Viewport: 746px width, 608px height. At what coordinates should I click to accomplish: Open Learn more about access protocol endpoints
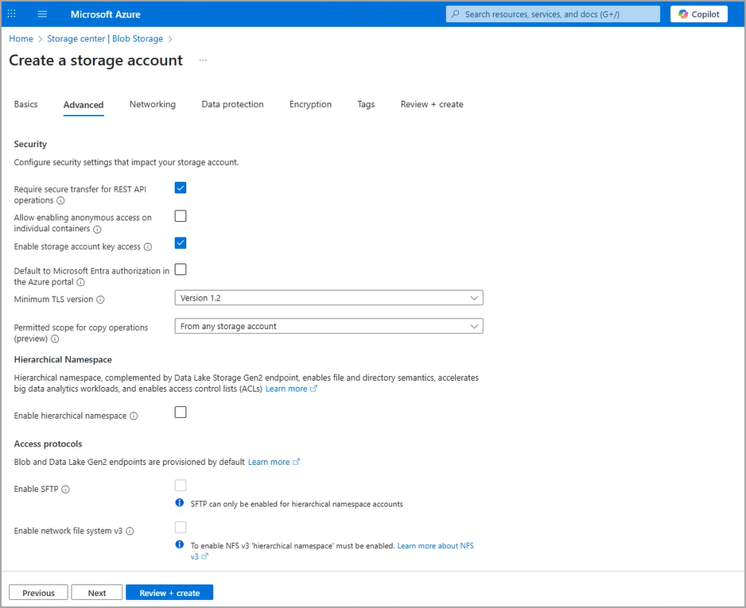click(x=269, y=462)
